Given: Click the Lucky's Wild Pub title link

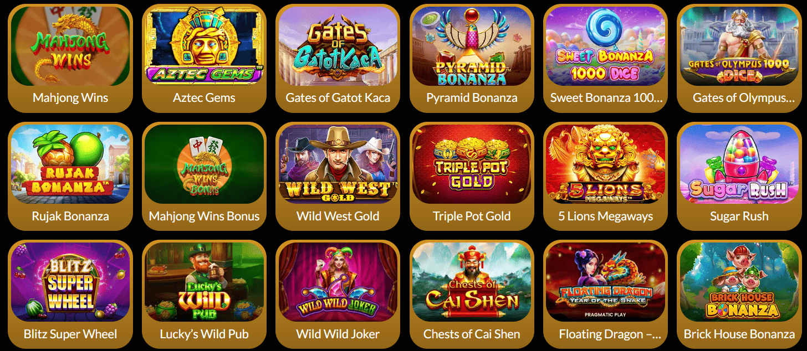Looking at the screenshot, I should coord(204,334).
